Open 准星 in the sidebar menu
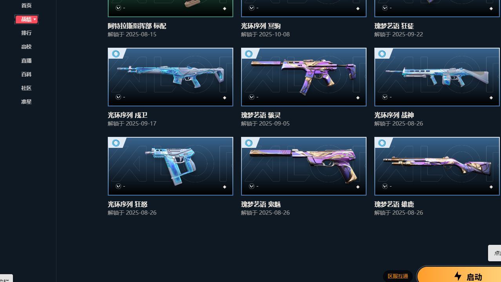This screenshot has width=501, height=282. coord(26,102)
